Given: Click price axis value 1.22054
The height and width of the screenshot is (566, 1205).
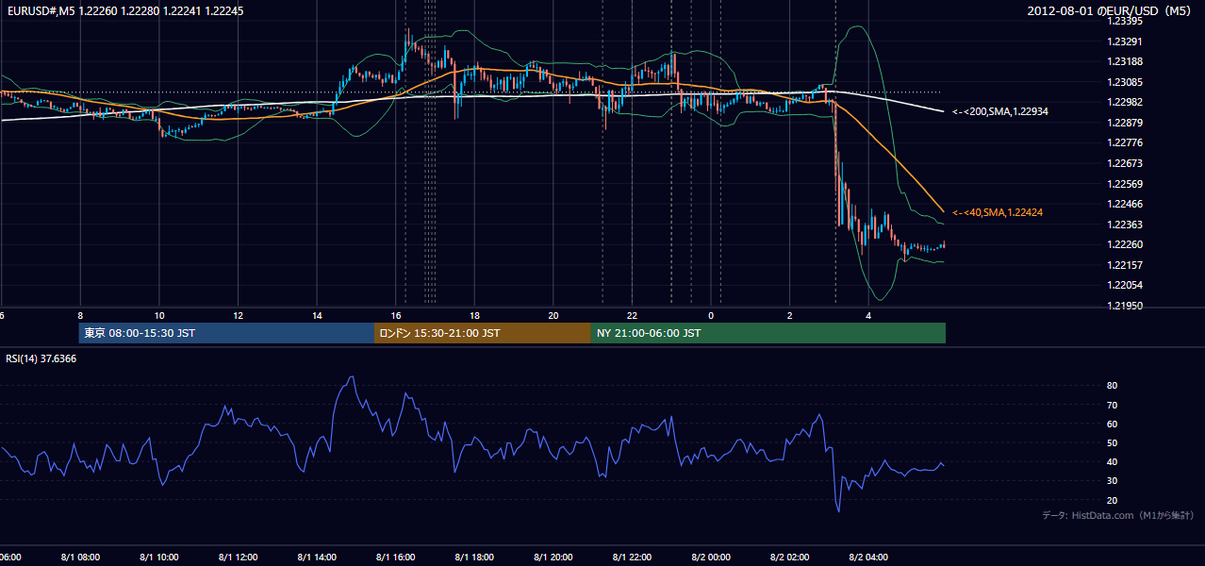Looking at the screenshot, I should click(x=1125, y=285).
